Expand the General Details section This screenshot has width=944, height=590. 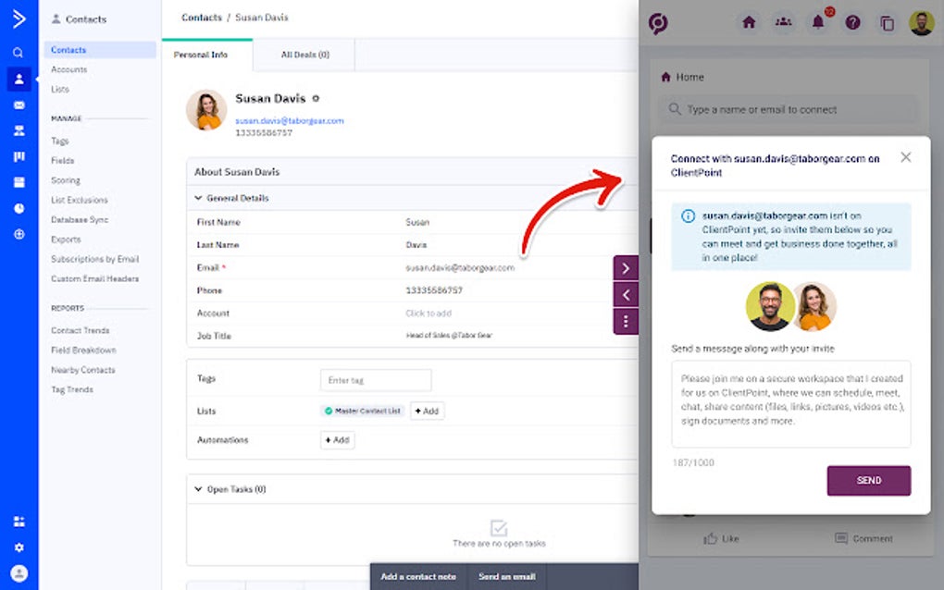198,198
